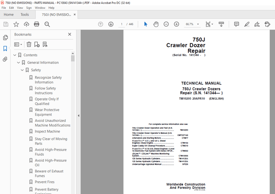Click the upload to cloud icon
Image resolution: width=275 pixels, height=194 pixels.
(x=27, y=24)
